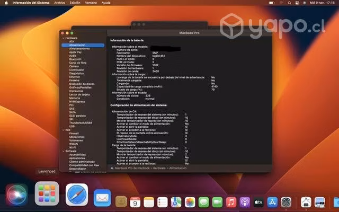Select USB in the sidebar
This screenshot has height=212, width=339.
click(72, 126)
